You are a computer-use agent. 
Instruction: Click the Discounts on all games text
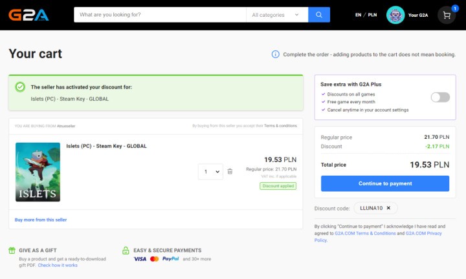coord(351,94)
